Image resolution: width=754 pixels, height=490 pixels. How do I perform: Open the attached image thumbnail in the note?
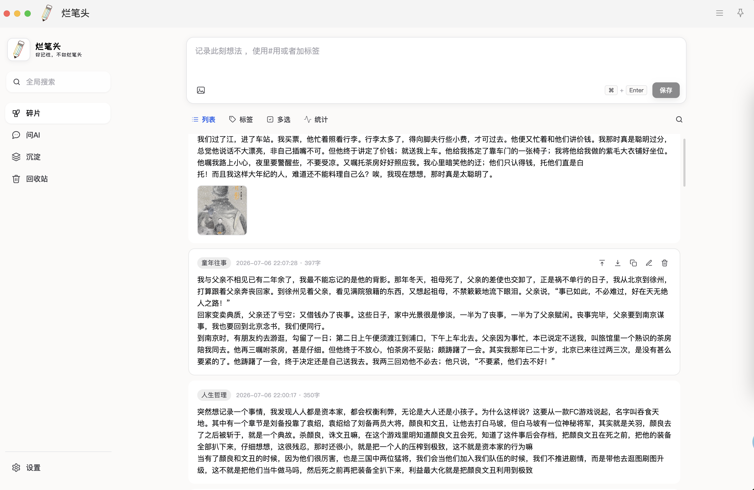pyautogui.click(x=222, y=210)
